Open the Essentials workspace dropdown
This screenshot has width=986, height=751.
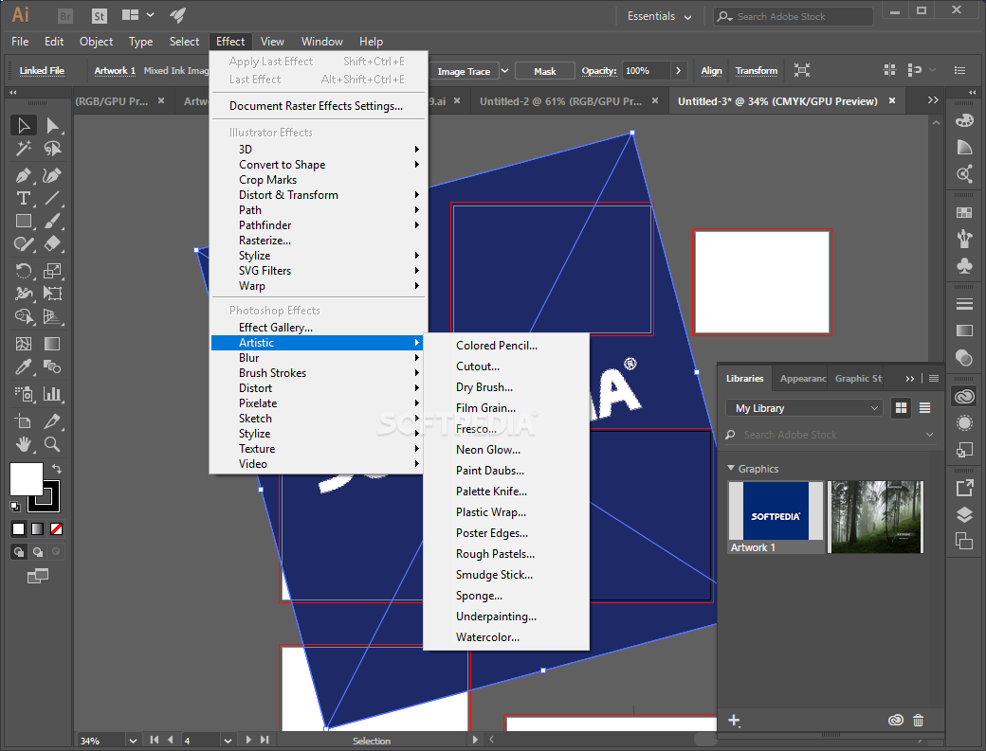[x=659, y=16]
